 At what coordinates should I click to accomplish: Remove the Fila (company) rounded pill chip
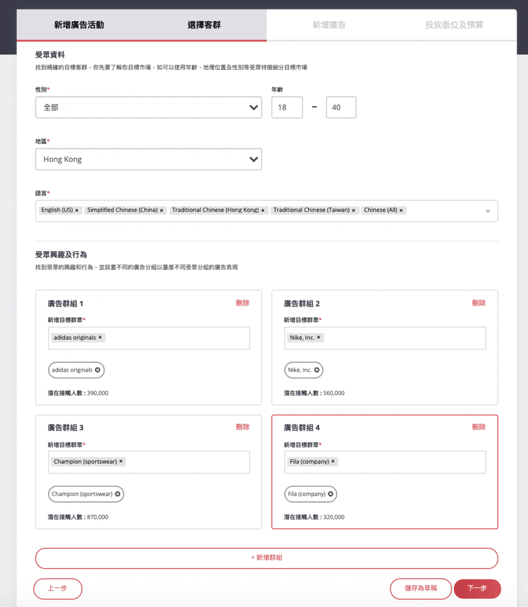(330, 494)
